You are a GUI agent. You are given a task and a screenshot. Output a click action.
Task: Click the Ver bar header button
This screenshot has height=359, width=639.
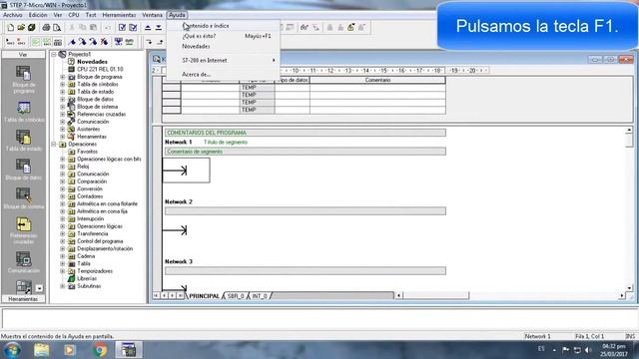coord(23,54)
